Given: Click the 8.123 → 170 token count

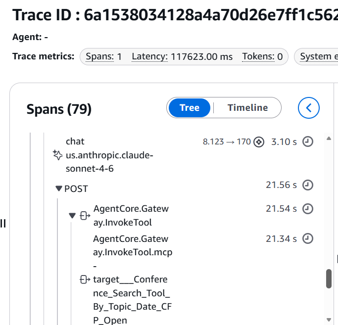Looking at the screenshot, I should click(x=227, y=142).
